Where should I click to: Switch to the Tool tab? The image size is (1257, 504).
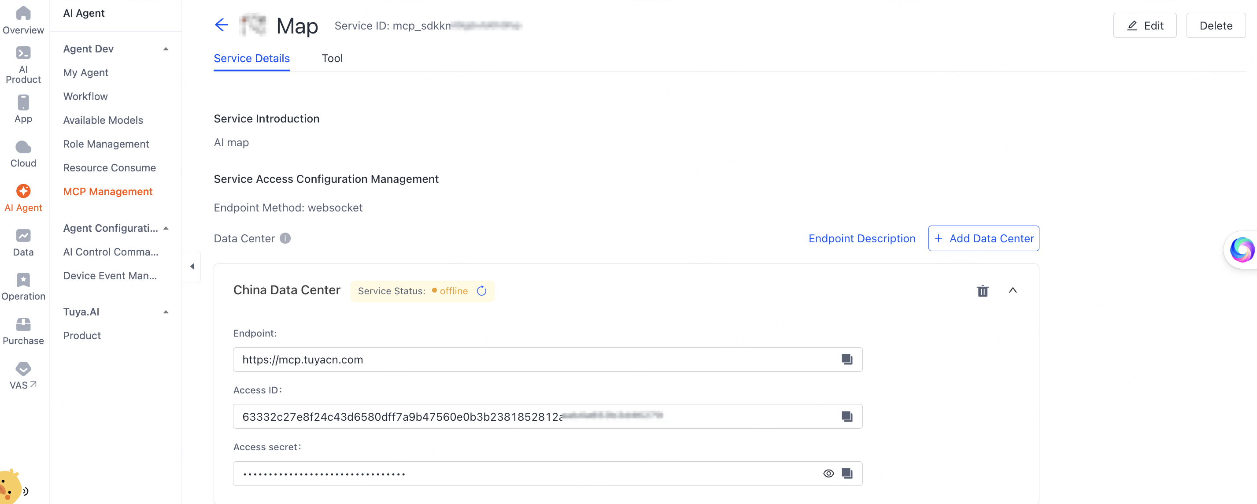click(x=332, y=59)
